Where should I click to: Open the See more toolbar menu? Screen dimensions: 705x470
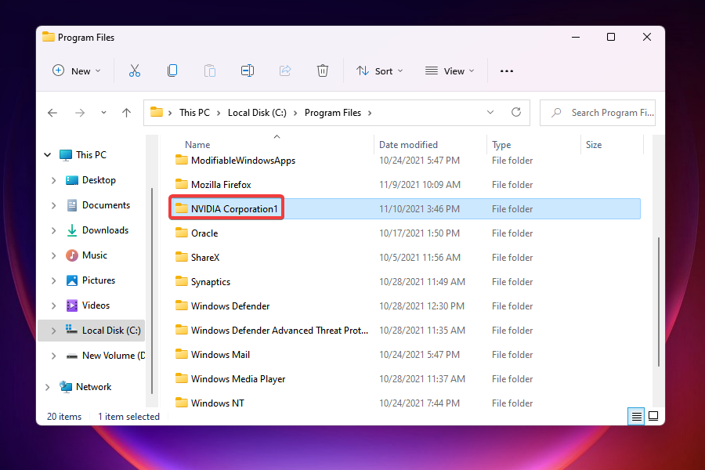(x=506, y=70)
